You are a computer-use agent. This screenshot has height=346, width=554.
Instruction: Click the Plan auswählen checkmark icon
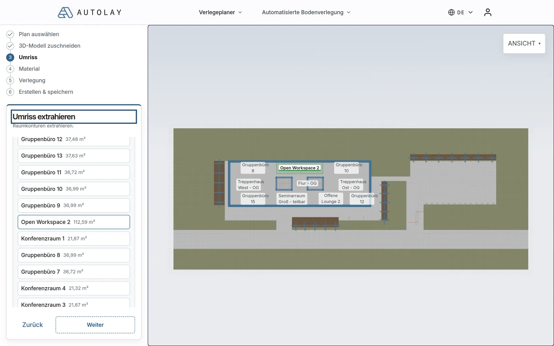(x=10, y=34)
